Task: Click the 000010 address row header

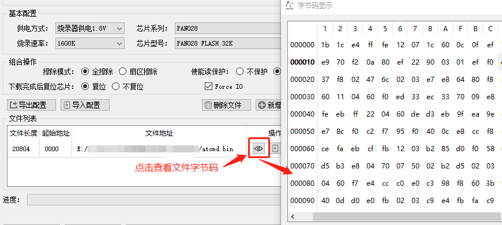Action: (x=302, y=62)
